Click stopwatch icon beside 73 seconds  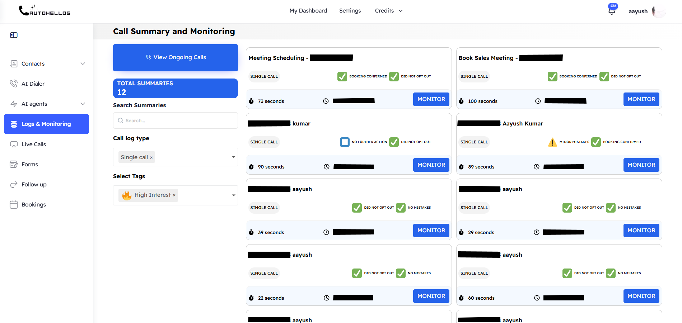pos(251,101)
